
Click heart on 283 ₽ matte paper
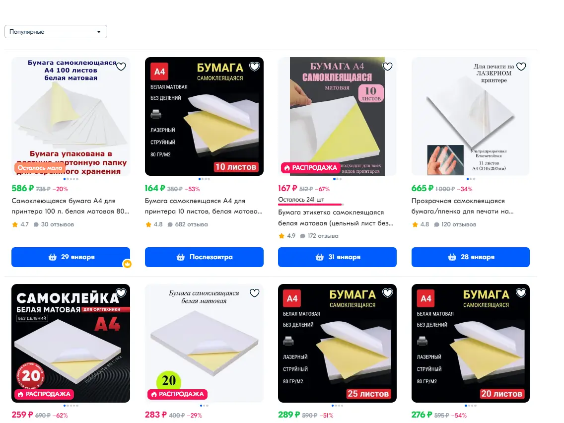(x=254, y=293)
